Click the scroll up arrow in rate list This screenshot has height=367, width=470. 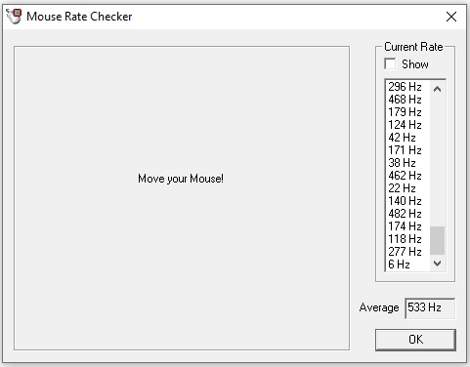(438, 89)
